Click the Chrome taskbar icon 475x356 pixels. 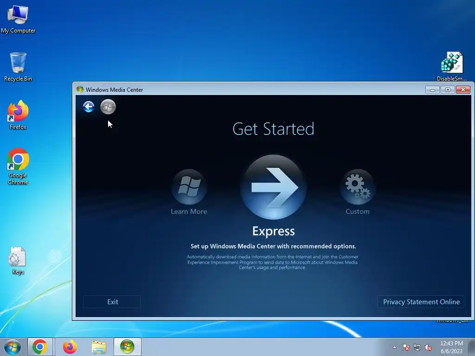40,347
